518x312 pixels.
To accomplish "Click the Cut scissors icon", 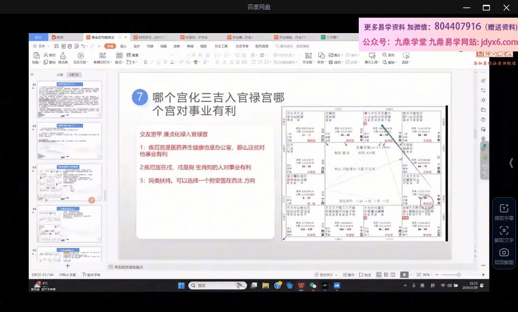I will coord(46,55).
